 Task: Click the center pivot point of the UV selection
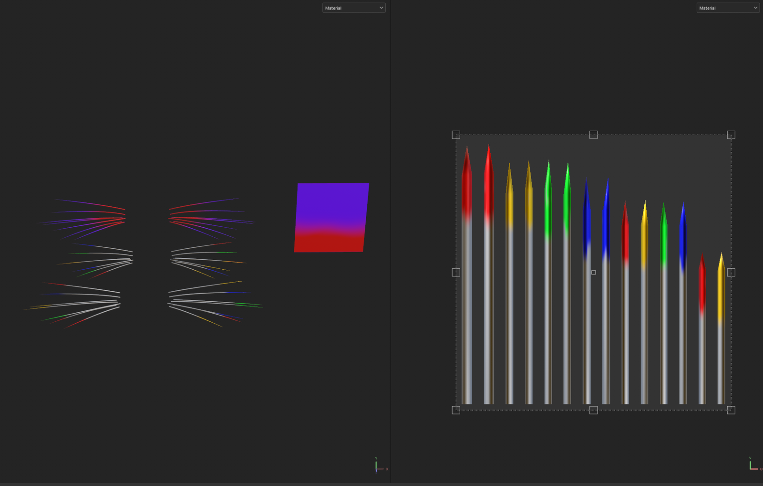(x=593, y=272)
